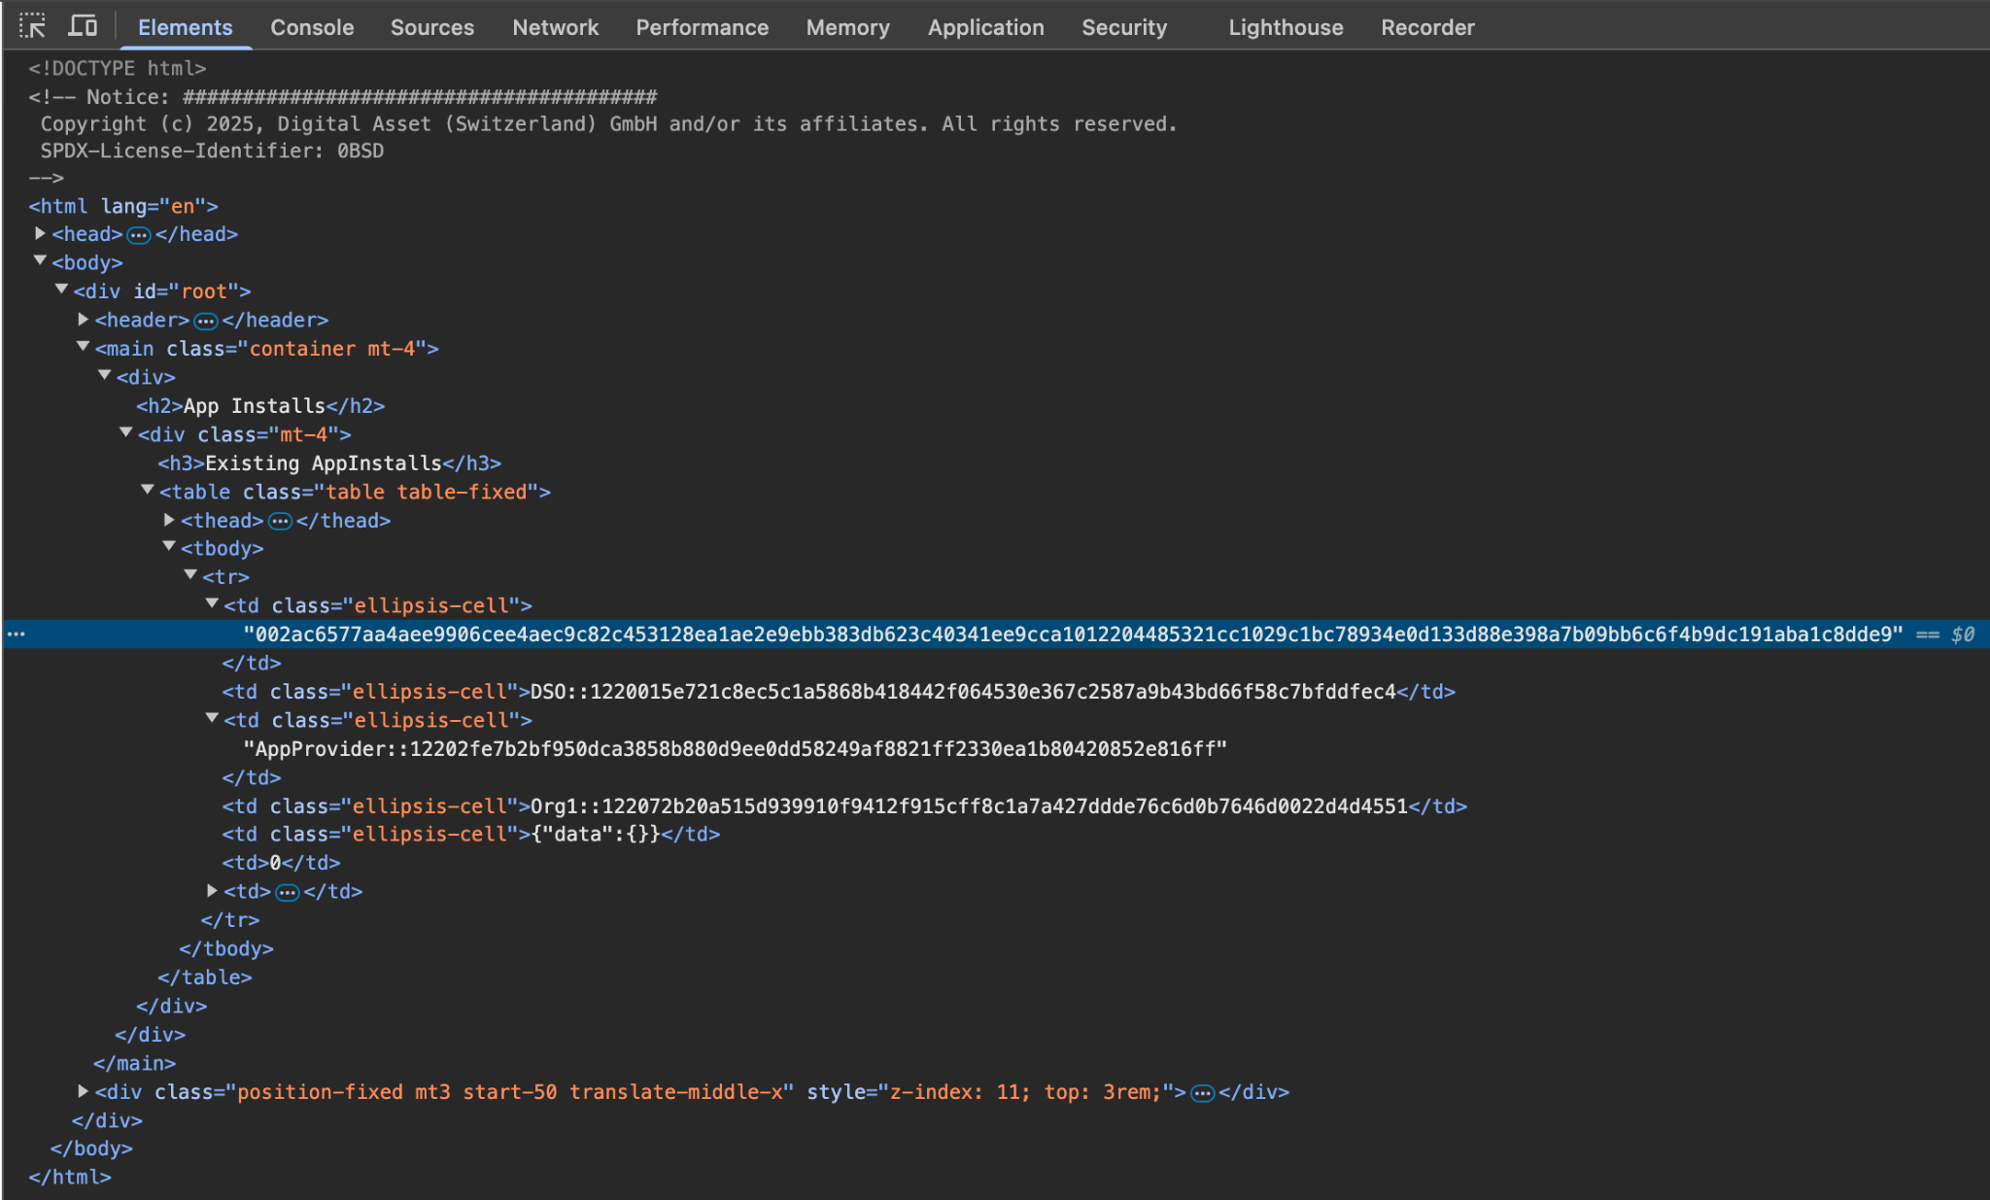Expand the last td ellipsis before tr close

[x=288, y=891]
